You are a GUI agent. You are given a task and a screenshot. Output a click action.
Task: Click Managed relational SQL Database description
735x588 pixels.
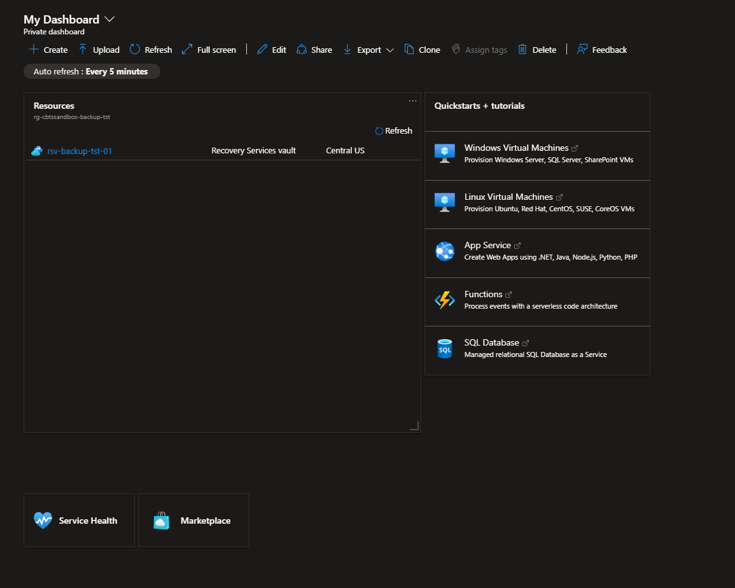tap(536, 354)
